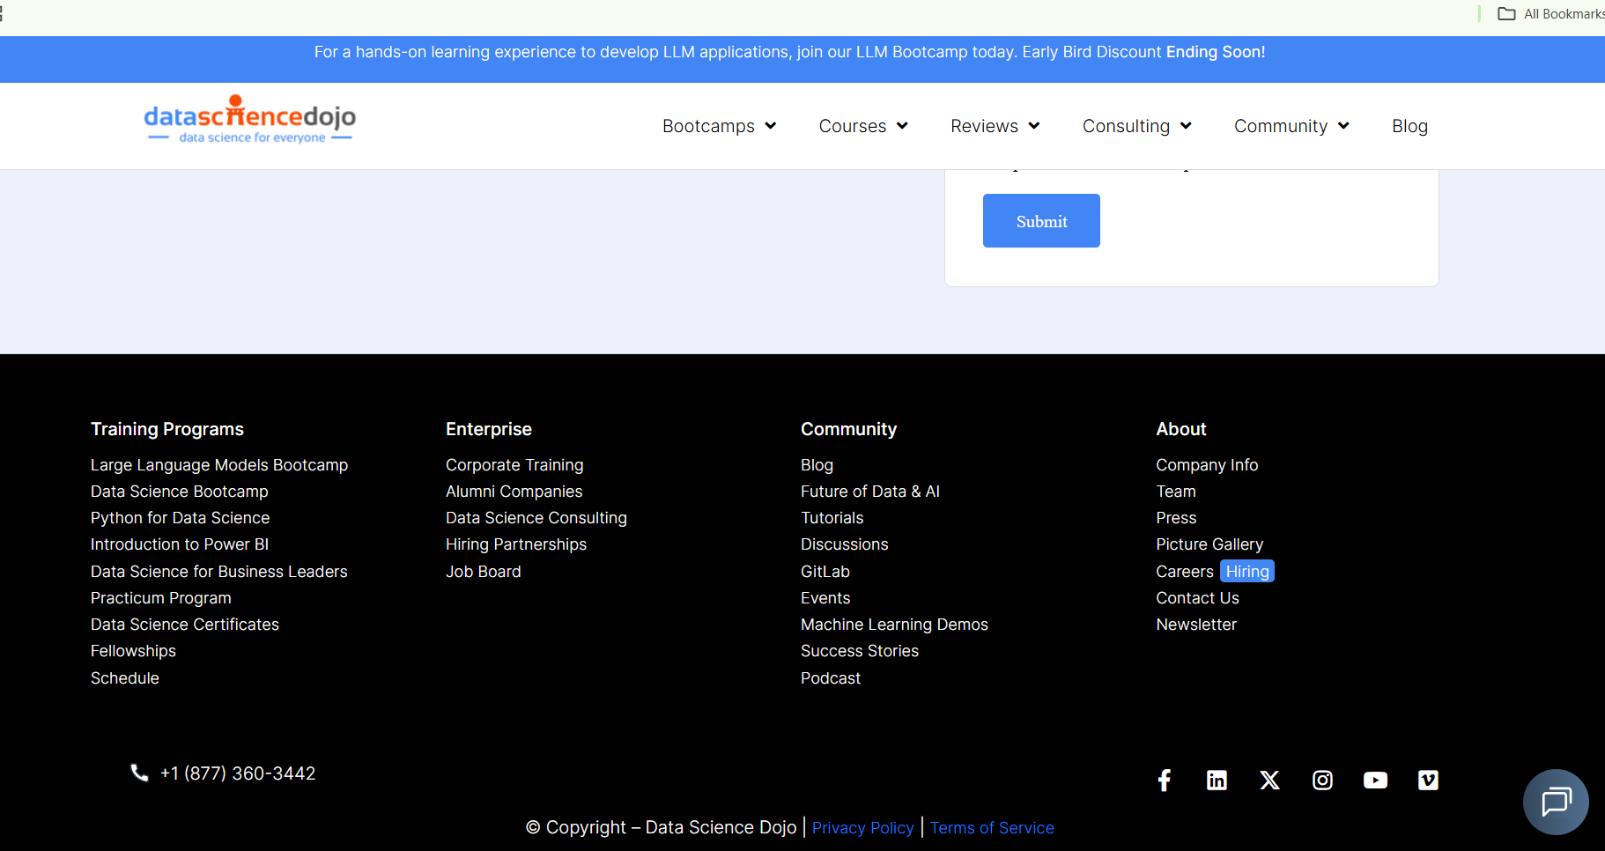Call the +1 (877) 360-3442 phone number
The width and height of the screenshot is (1605, 851).
[x=237, y=773]
